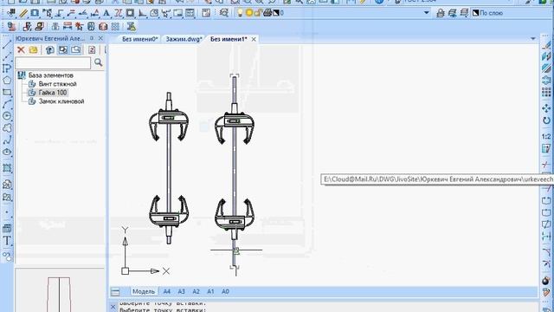The width and height of the screenshot is (554, 312).
Task: Pin the 'Юркевич Евгений' side panel
Action: click(x=92, y=38)
